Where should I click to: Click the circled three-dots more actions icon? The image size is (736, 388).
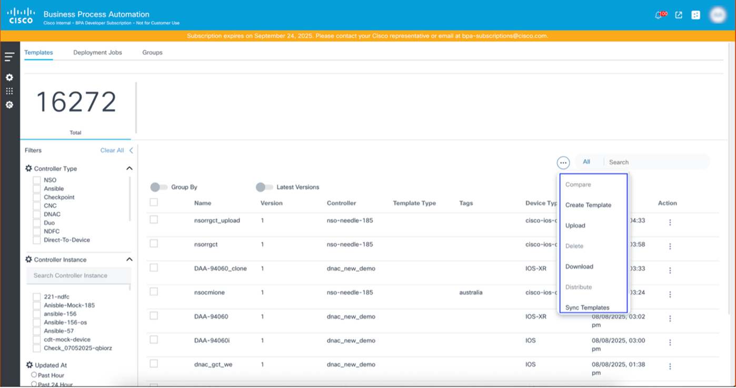[x=563, y=163]
